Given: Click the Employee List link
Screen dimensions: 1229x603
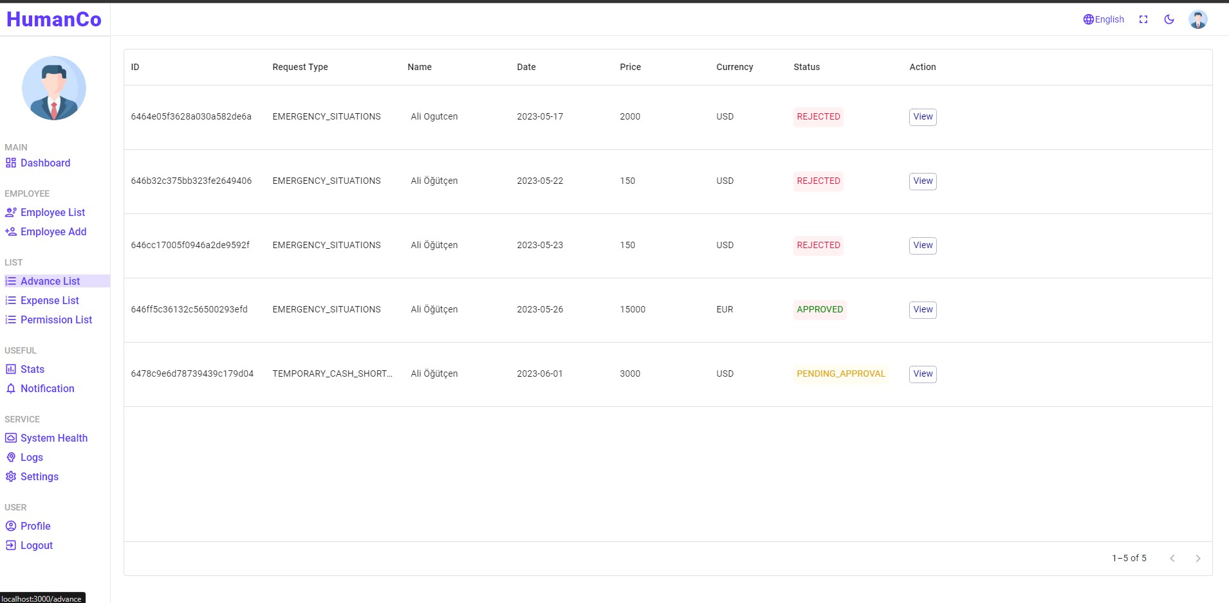Looking at the screenshot, I should point(53,212).
